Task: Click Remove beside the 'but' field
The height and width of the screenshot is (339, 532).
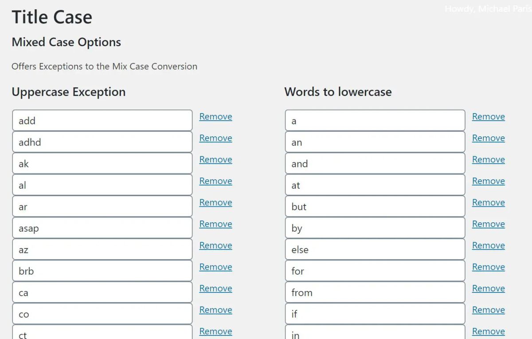Action: [488, 203]
